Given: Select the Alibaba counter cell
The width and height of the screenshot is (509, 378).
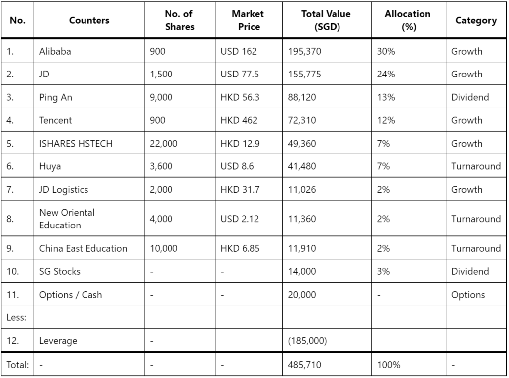Looking at the screenshot, I should pos(89,51).
